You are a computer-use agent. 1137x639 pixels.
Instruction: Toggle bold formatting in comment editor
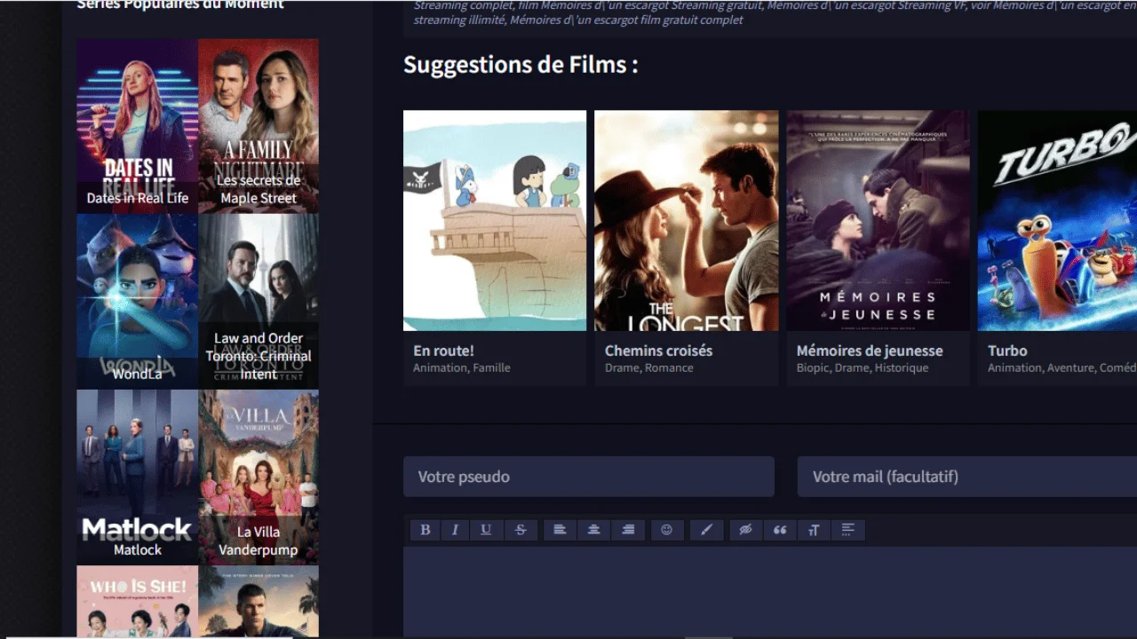pyautogui.click(x=425, y=530)
